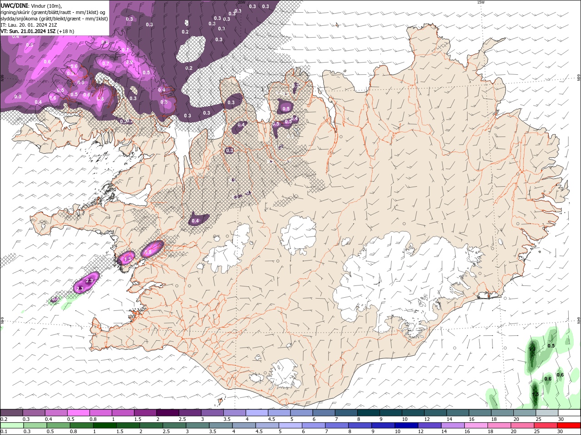The height and width of the screenshot is (435, 581).
Task: Click the 15W longitude label
Action: tap(481, 2)
